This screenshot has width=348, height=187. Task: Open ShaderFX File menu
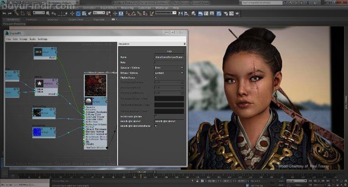click(8, 39)
